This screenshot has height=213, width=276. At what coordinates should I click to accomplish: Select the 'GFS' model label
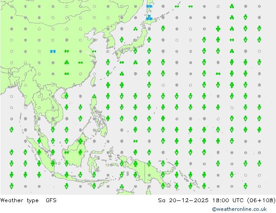point(51,200)
